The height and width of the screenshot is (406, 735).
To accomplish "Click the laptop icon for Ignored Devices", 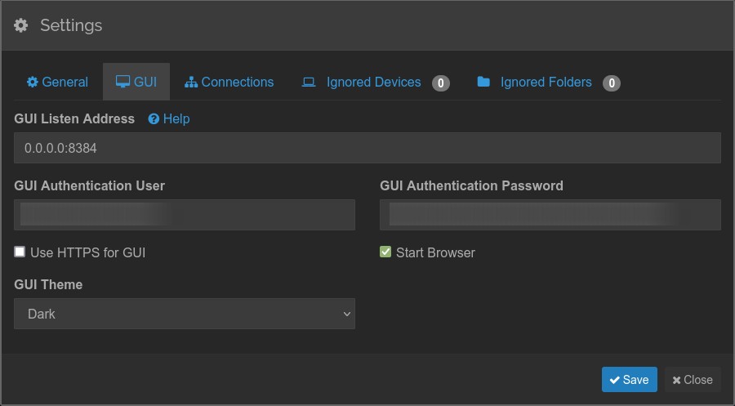I will pos(309,83).
